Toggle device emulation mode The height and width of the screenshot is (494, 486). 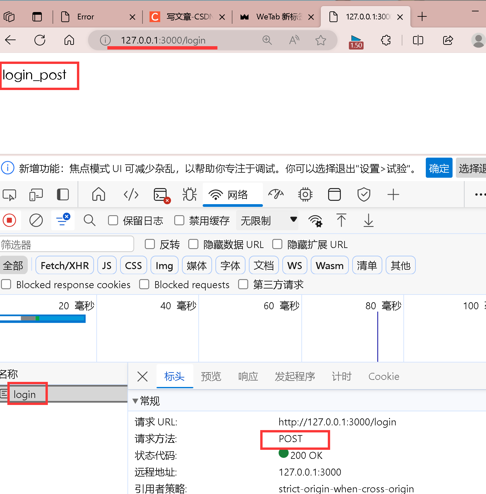(x=36, y=194)
